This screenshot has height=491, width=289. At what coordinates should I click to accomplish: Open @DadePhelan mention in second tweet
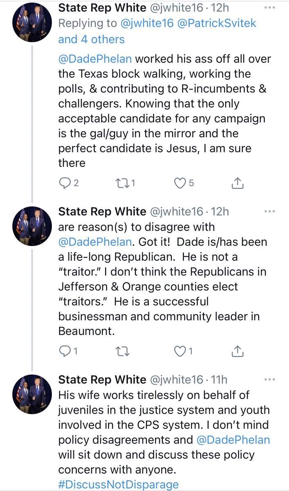(95, 242)
